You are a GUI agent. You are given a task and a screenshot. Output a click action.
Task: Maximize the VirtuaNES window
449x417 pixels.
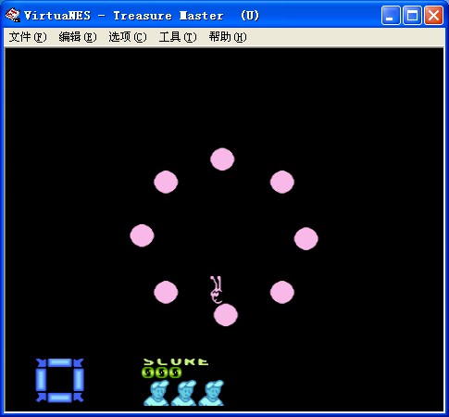pyautogui.click(x=412, y=15)
